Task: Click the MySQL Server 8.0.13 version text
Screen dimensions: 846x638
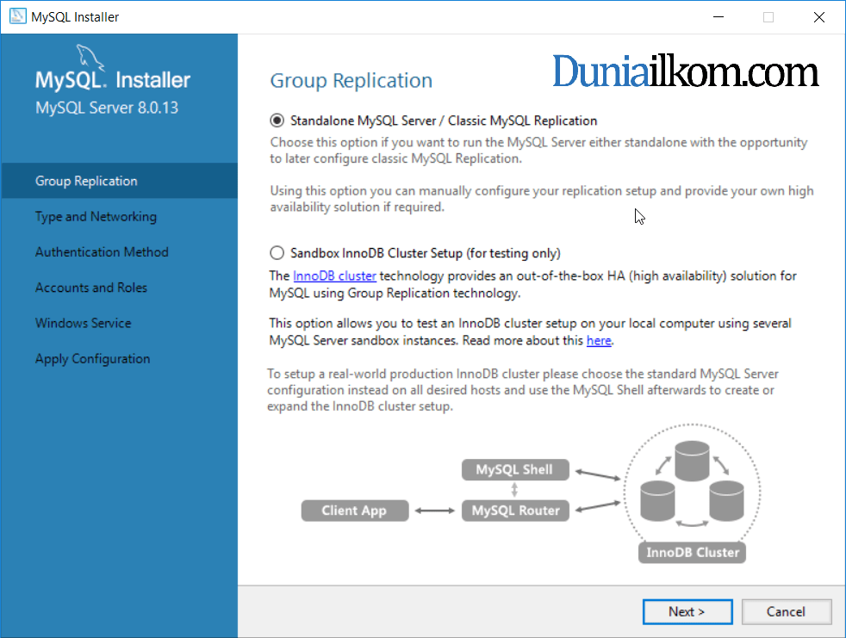Action: [x=107, y=108]
